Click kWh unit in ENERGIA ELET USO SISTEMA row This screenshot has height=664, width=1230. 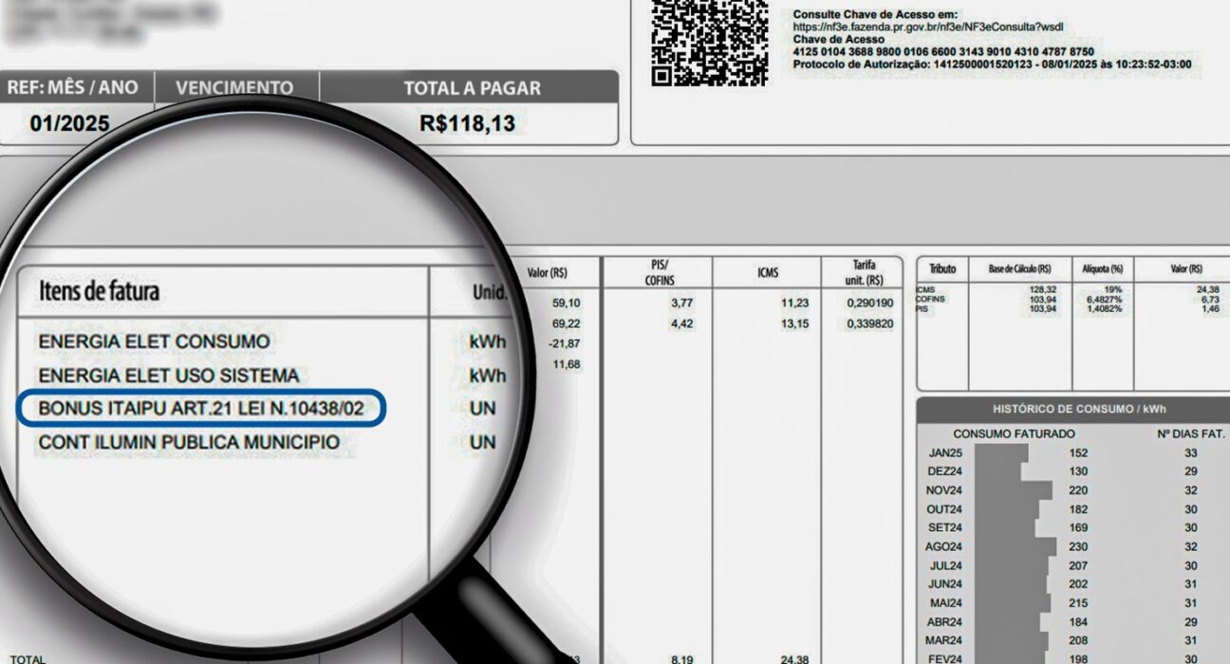tap(487, 377)
